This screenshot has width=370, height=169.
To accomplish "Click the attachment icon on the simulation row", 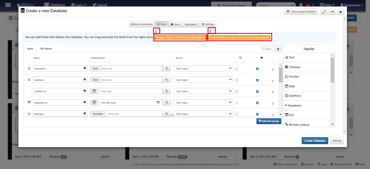I will tap(166, 68).
